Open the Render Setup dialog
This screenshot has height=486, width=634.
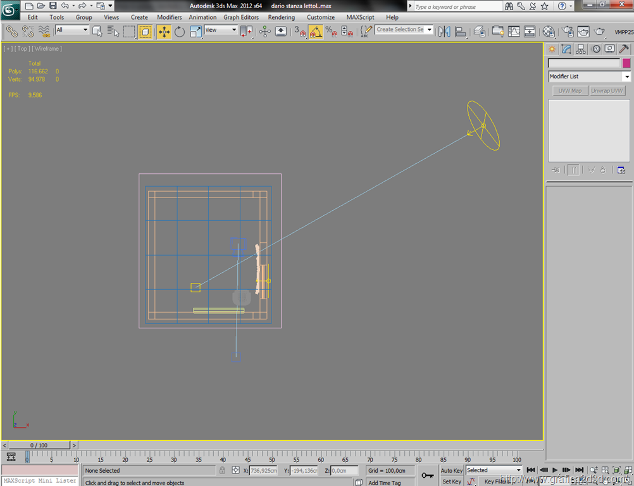coord(568,32)
